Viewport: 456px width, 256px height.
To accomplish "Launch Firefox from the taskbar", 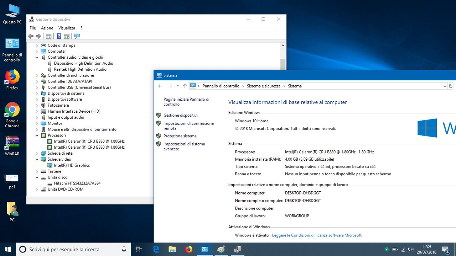I will tap(188, 249).
